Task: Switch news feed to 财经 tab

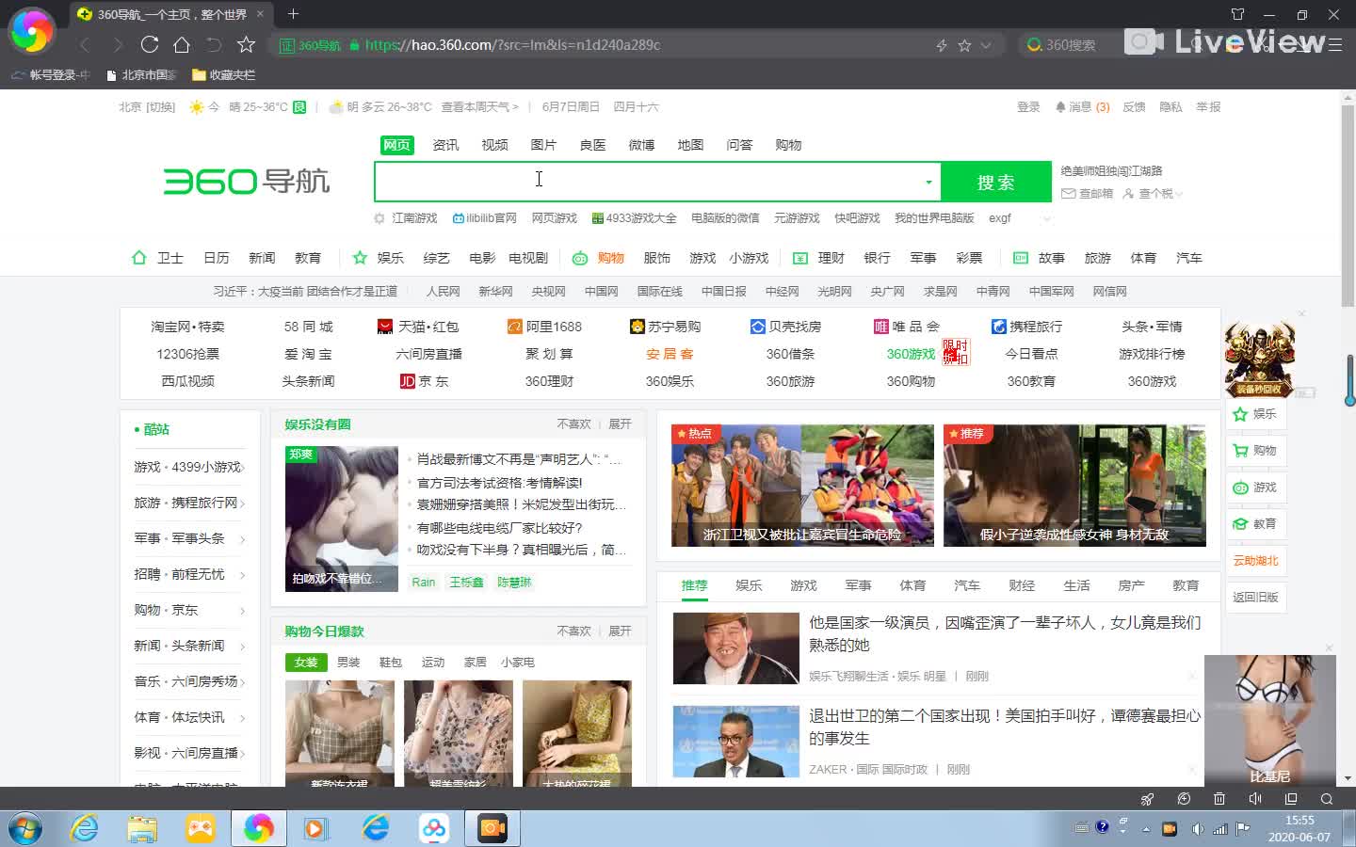Action: (x=1022, y=585)
